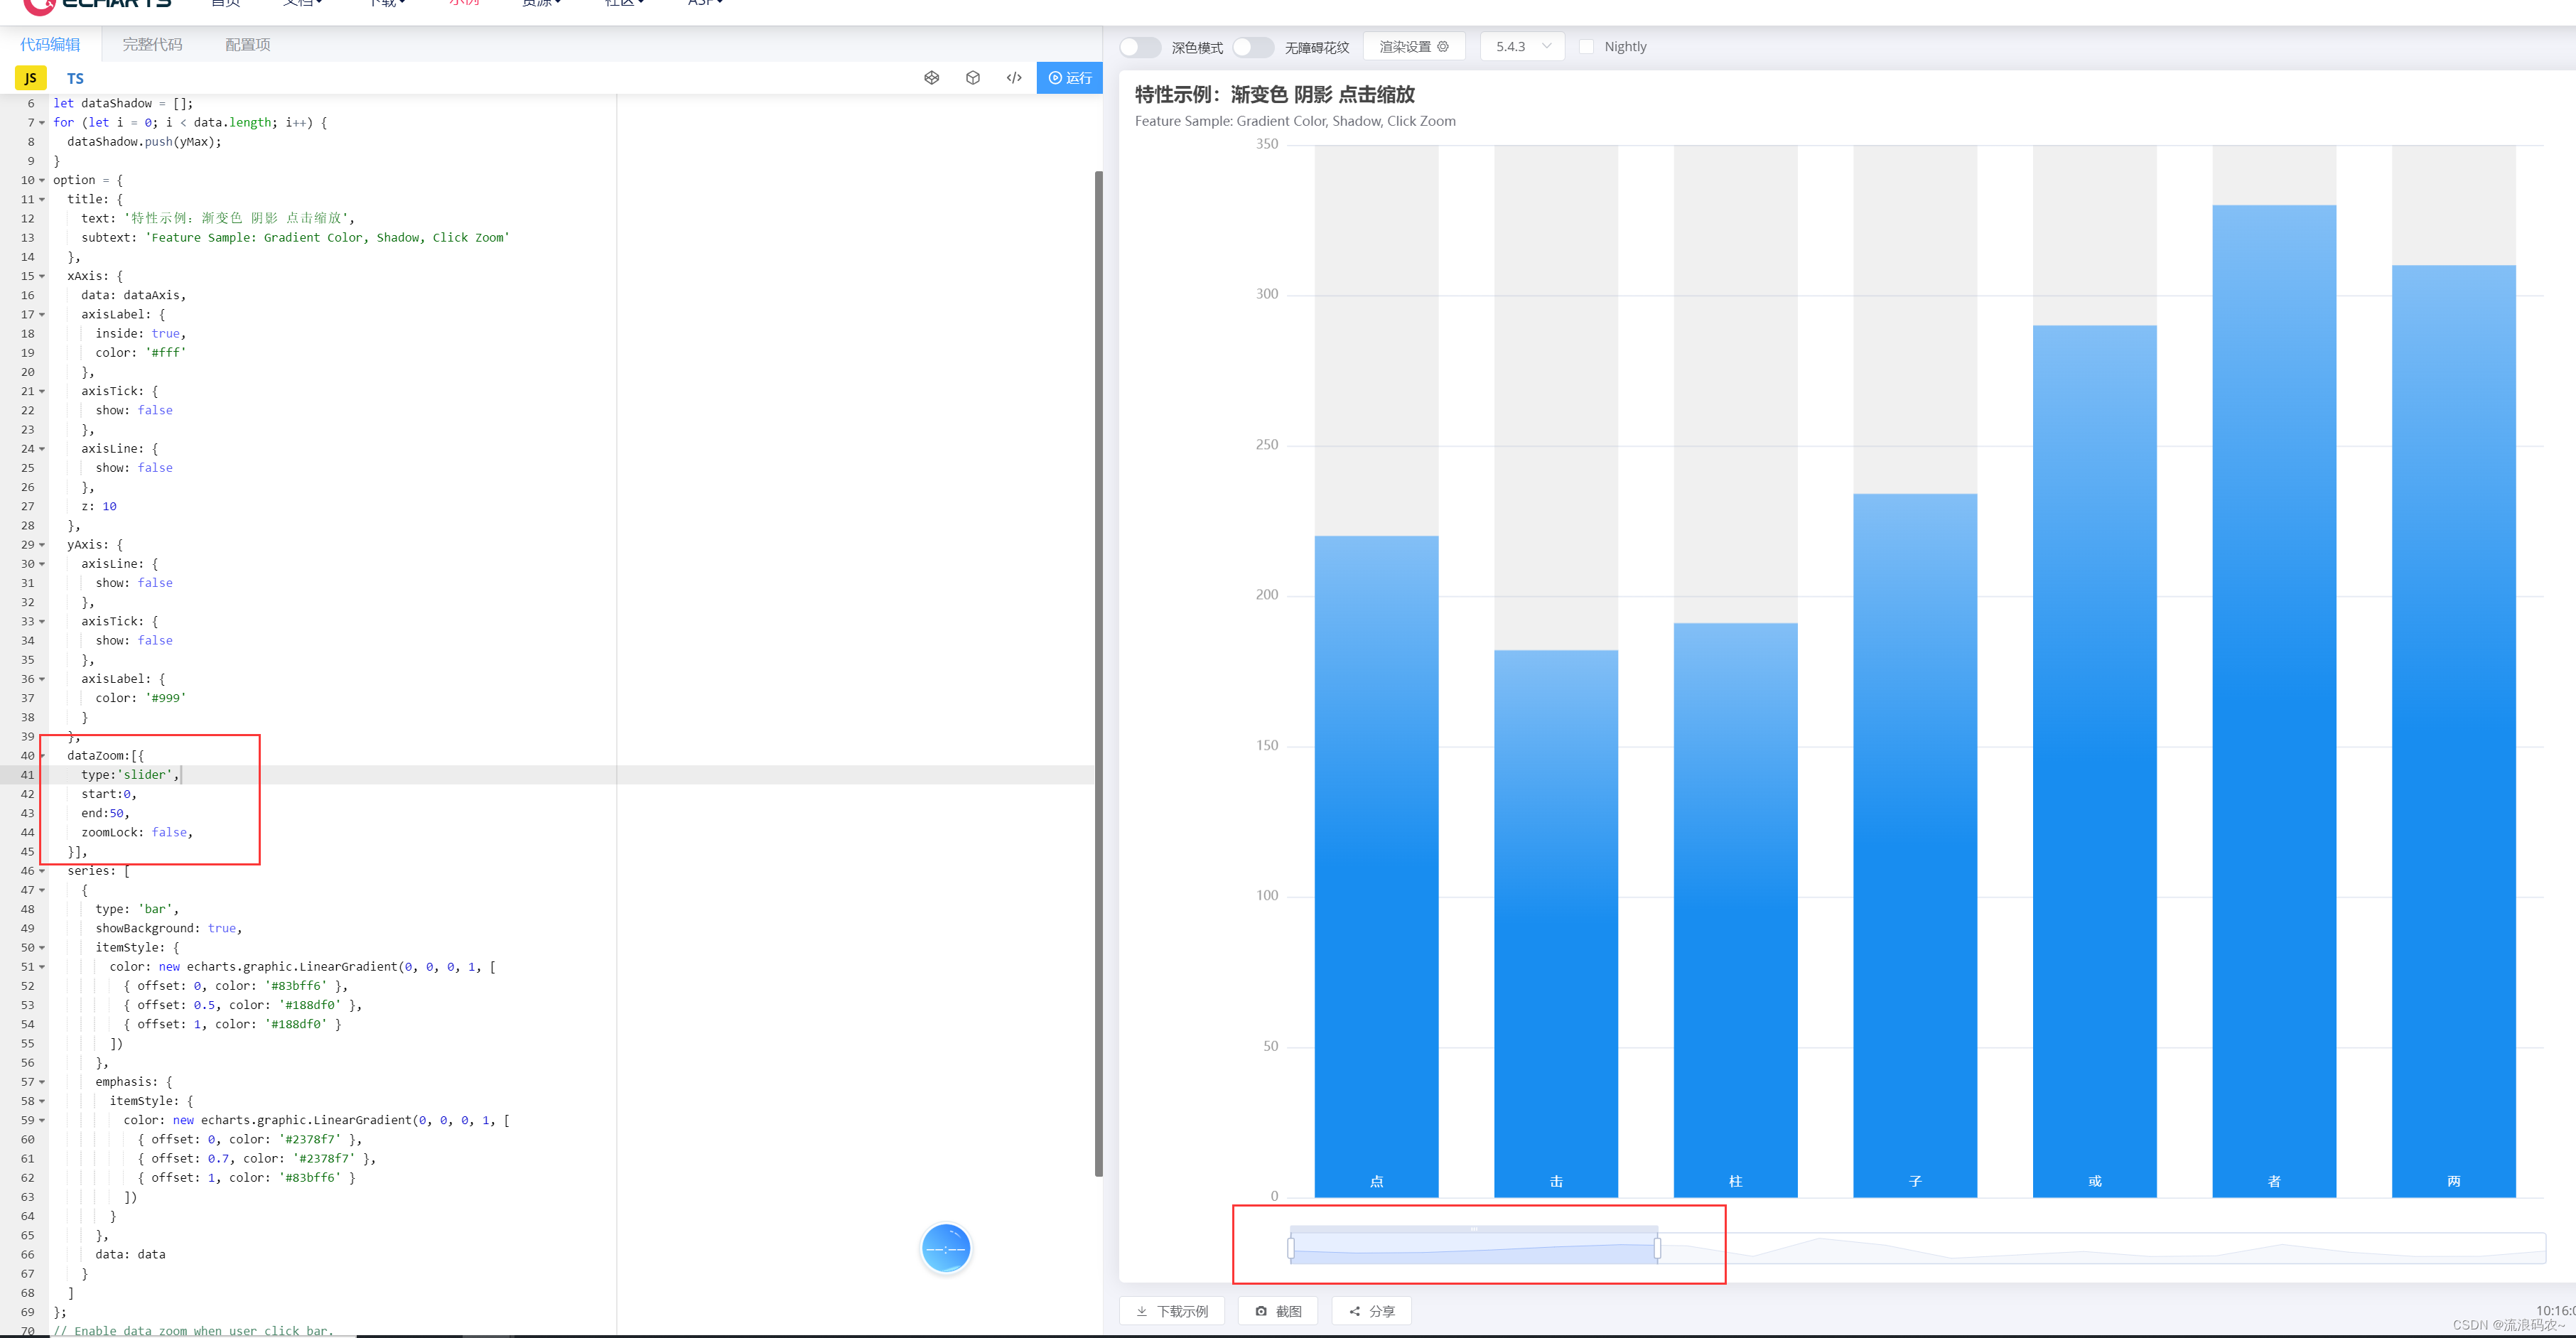Click the bar labeled 击

pyautogui.click(x=1556, y=923)
